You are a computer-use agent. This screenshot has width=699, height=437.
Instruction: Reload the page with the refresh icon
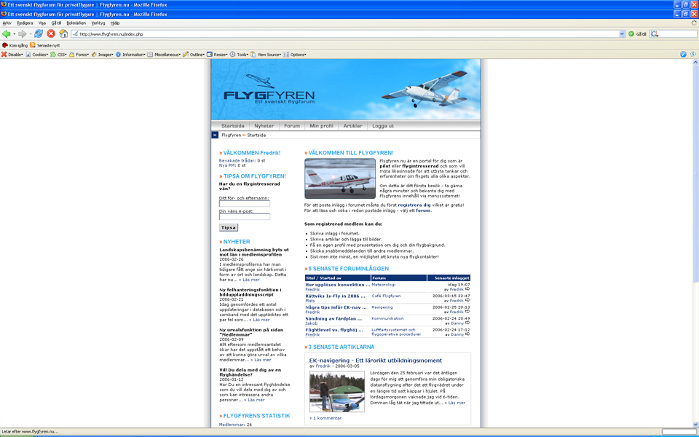click(x=39, y=34)
